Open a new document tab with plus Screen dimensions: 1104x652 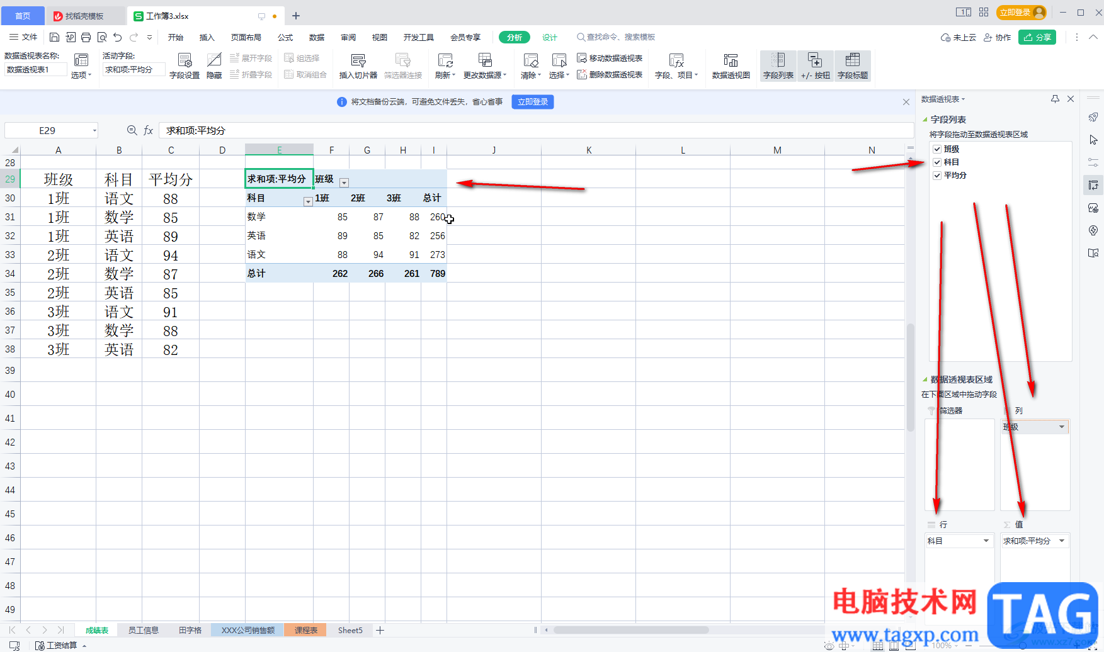click(x=296, y=16)
